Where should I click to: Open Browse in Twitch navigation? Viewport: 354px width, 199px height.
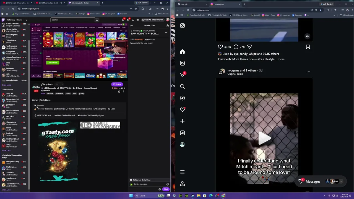pyautogui.click(x=19, y=20)
